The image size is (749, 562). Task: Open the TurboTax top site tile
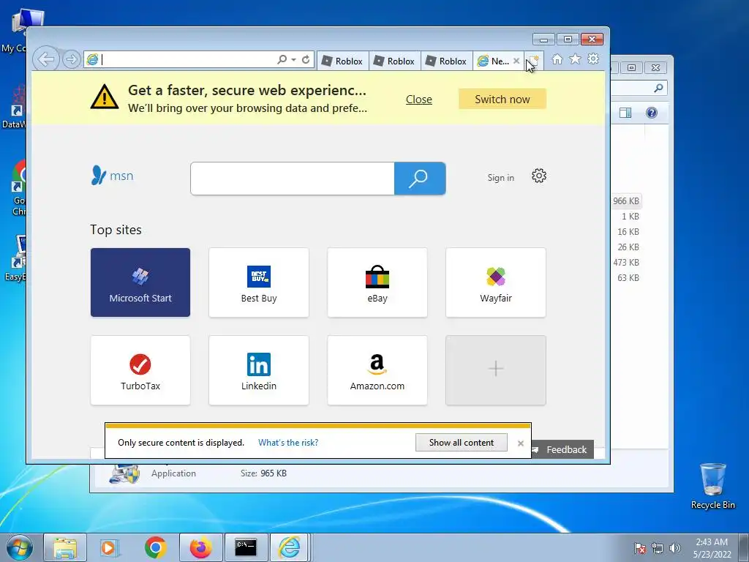click(x=140, y=370)
